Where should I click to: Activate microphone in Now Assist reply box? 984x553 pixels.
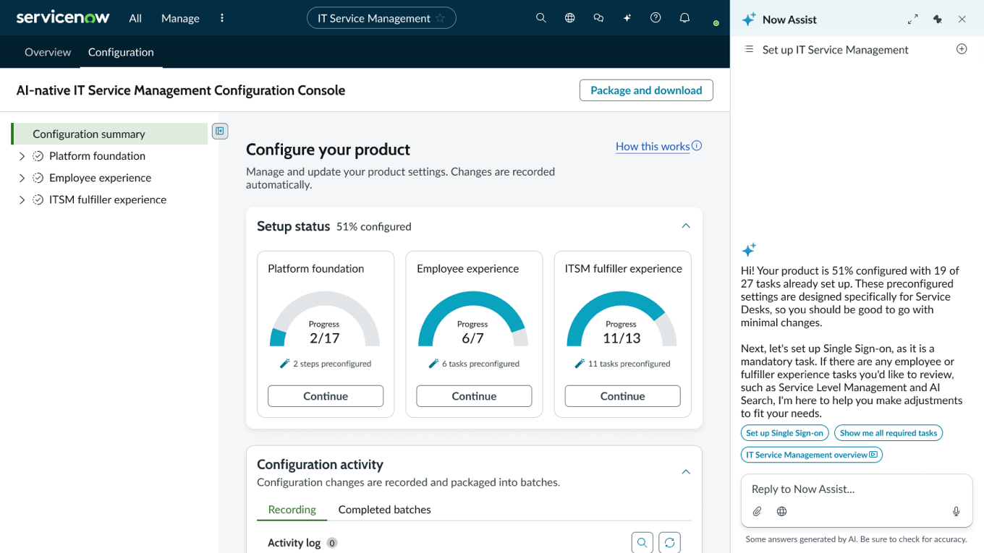[956, 511]
